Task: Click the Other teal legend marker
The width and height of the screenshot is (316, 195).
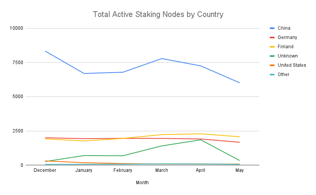Action: pyautogui.click(x=272, y=75)
